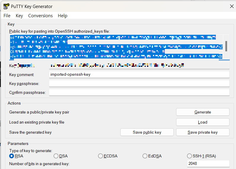Click 'Type of key to generate:' label

(x=31, y=151)
